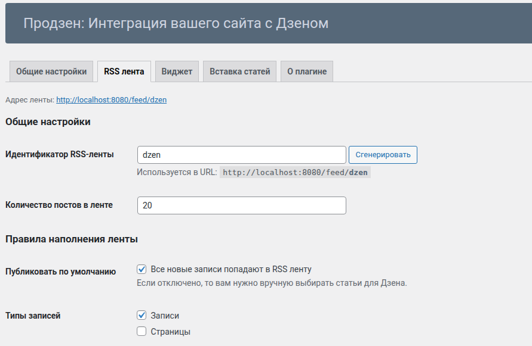Click the Идентификатор RSS-ленты input field
The height and width of the screenshot is (346, 532).
point(241,154)
